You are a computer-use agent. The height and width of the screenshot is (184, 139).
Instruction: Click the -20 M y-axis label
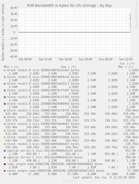[x=13, y=44]
